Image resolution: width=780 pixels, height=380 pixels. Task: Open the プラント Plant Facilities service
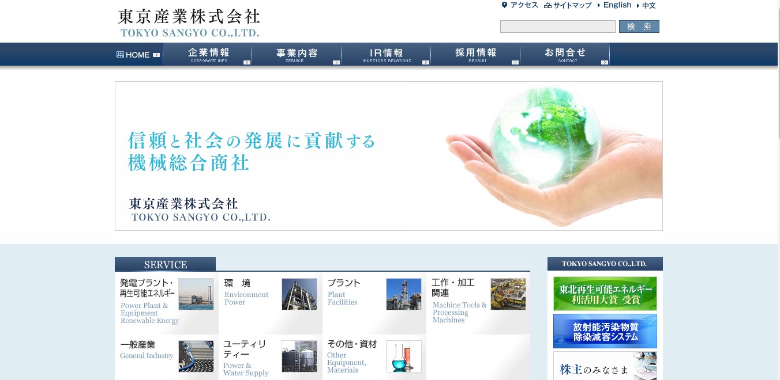[374, 303]
